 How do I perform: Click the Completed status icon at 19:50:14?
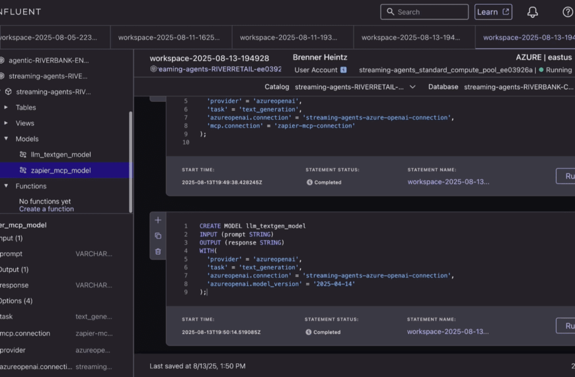click(309, 332)
